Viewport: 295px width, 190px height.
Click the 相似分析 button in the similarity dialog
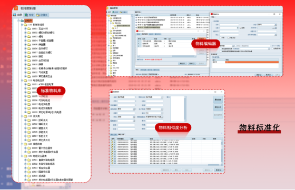coord(218,107)
